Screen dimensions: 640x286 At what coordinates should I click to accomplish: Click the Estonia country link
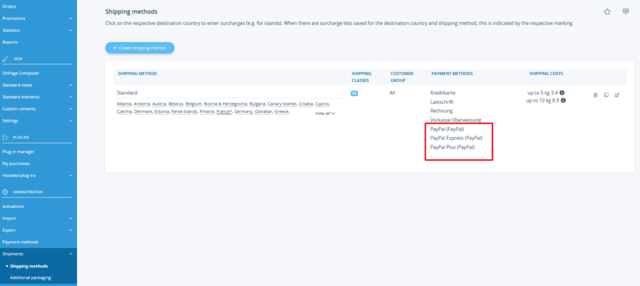(x=162, y=111)
